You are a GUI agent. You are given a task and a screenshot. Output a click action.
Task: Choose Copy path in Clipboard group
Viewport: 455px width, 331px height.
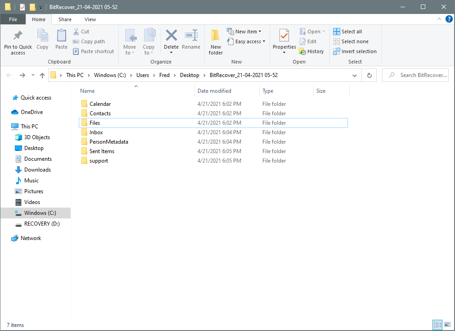tap(89, 41)
